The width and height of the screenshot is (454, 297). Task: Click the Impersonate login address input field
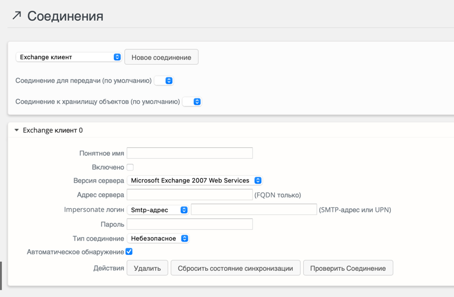click(x=254, y=209)
